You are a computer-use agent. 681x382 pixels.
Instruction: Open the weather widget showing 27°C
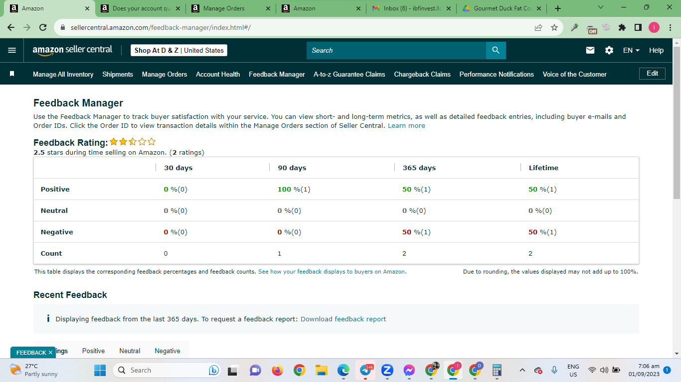(x=34, y=370)
